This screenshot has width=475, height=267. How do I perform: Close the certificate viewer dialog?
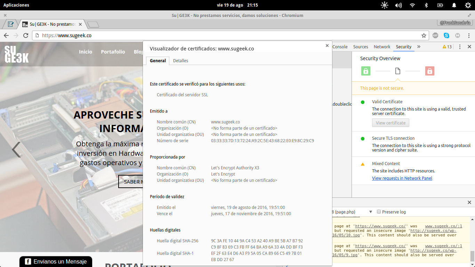pyautogui.click(x=327, y=46)
